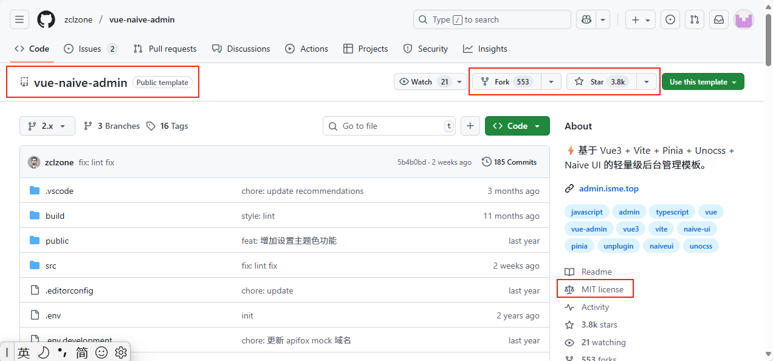Go to GitHub homepage logo
Viewport: 773px width, 361px height.
pyautogui.click(x=46, y=19)
